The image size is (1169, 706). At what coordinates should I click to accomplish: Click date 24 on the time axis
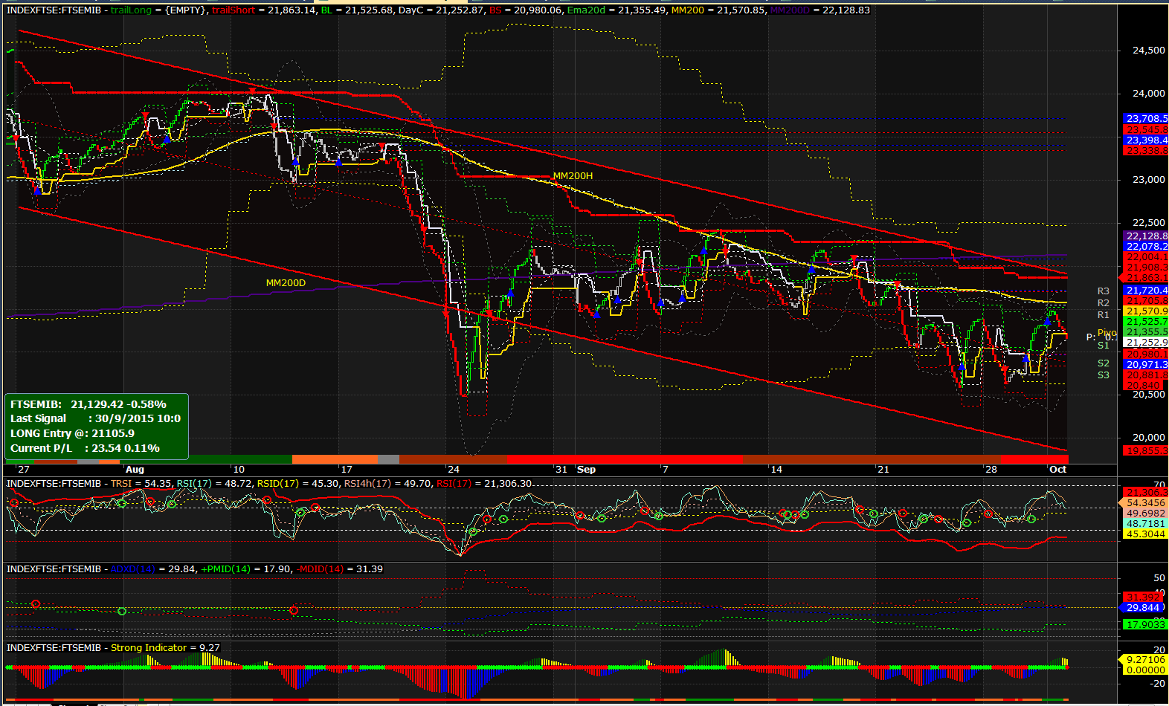tap(454, 470)
